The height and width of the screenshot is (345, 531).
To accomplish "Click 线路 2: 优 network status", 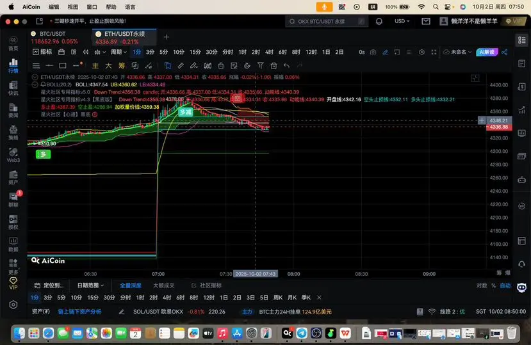I will click(x=447, y=312).
